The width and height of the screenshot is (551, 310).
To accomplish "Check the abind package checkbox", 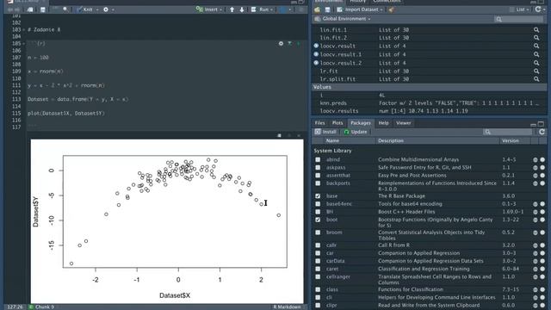I will (318, 159).
